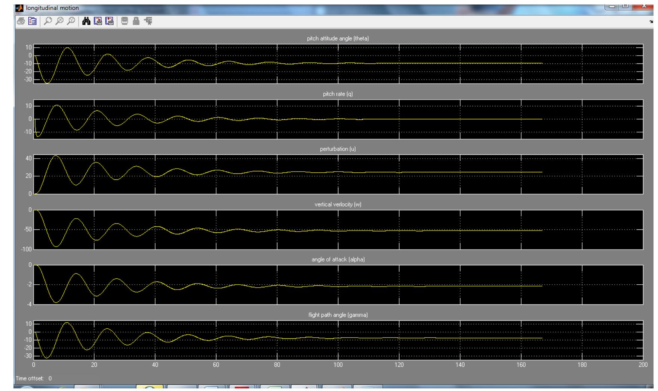Image resolution: width=658 pixels, height=391 pixels.
Task: Click the 'angle of attack (alpha)' title
Action: click(338, 260)
